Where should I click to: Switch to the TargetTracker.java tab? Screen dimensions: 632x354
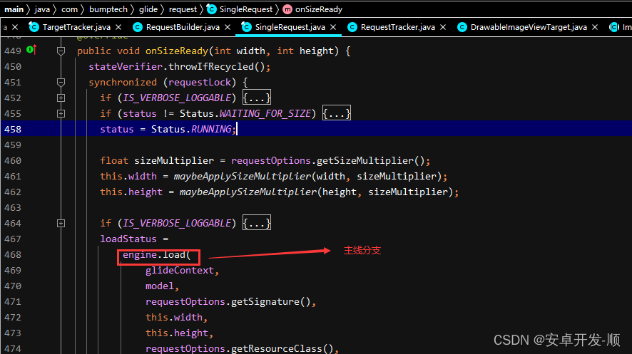coord(73,27)
